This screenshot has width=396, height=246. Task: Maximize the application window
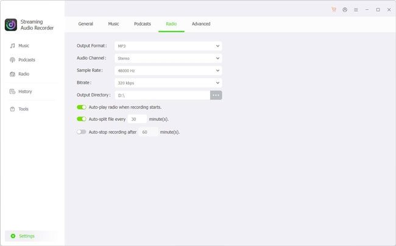coord(378,10)
